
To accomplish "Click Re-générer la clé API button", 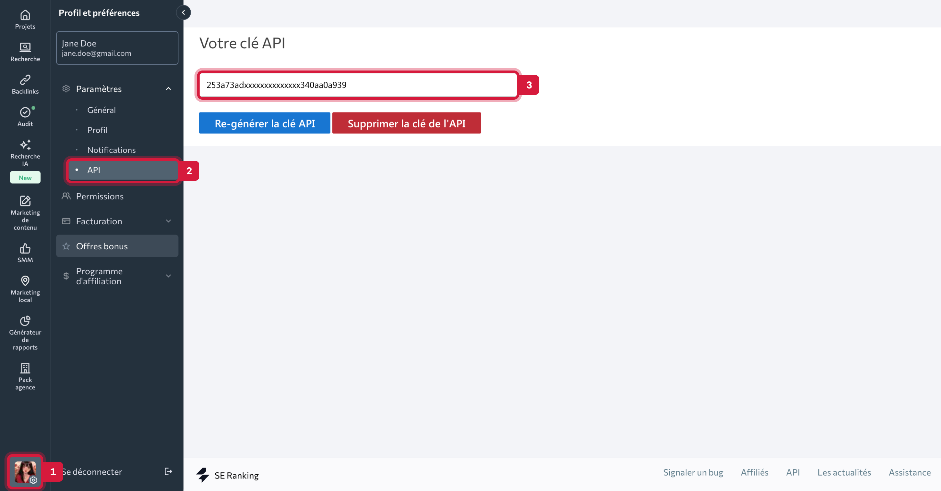I will click(x=264, y=123).
